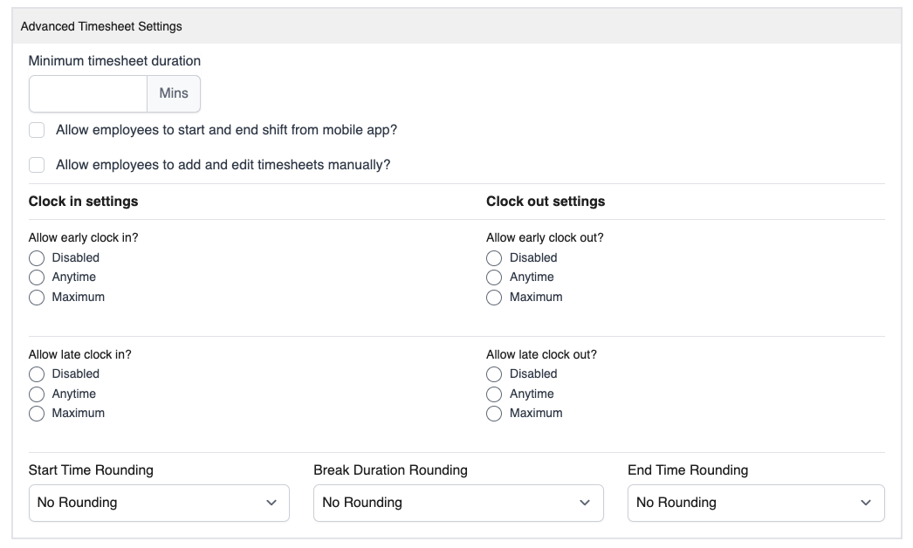Choose Anytime for early clock out
The image size is (913, 548).
pyautogui.click(x=494, y=277)
